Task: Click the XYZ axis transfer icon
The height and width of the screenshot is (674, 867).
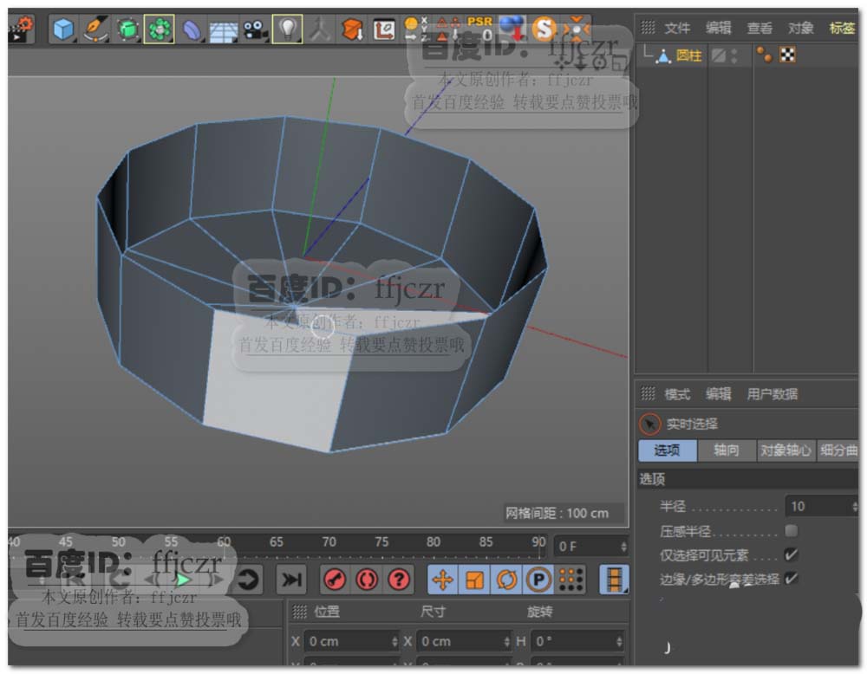Action: click(416, 29)
